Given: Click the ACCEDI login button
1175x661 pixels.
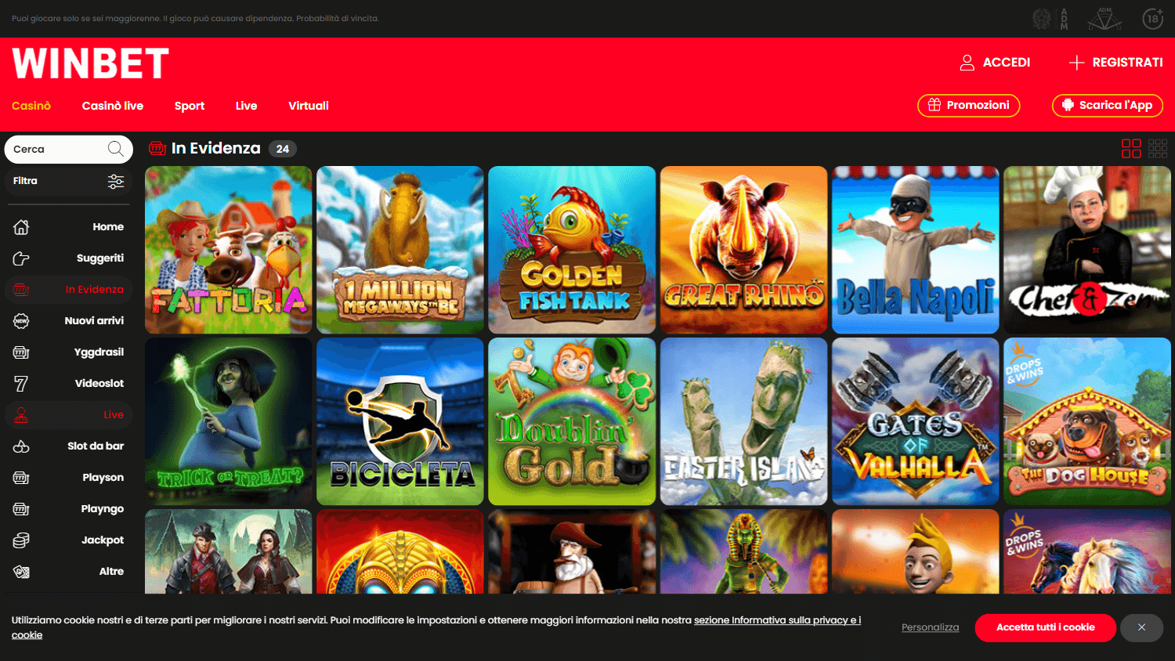Looking at the screenshot, I should pyautogui.click(x=995, y=63).
